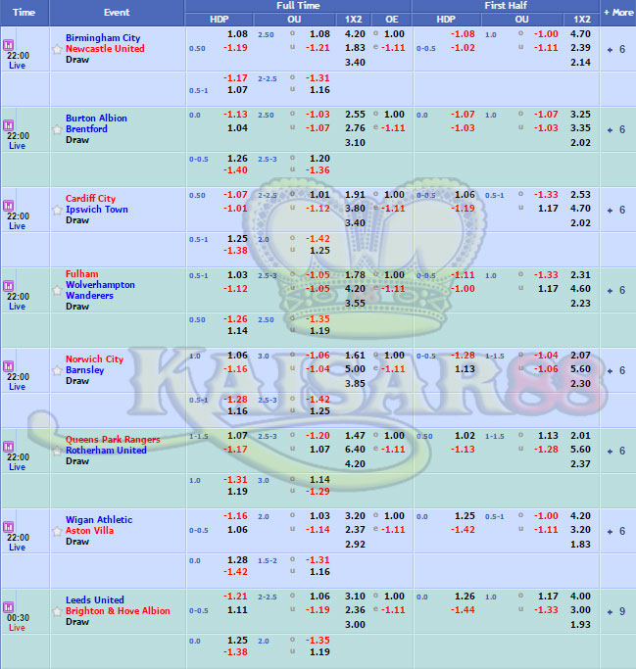This screenshot has height=669, width=636.
Task: Select Burton Albion full time 1X2 odds 2.55
Action: [x=355, y=115]
